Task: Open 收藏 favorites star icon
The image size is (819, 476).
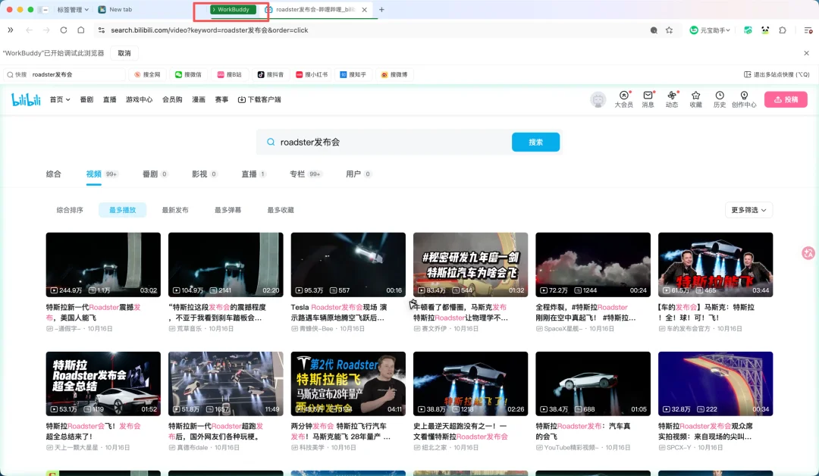Action: [695, 99]
